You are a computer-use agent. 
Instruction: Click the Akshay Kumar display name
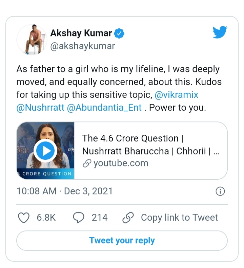81,33
